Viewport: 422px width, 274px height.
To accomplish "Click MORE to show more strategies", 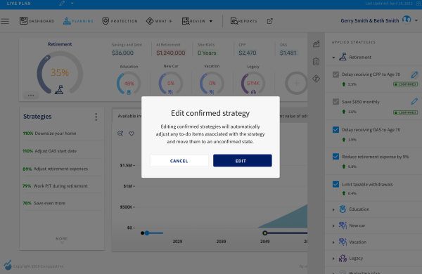I will [x=62, y=240].
